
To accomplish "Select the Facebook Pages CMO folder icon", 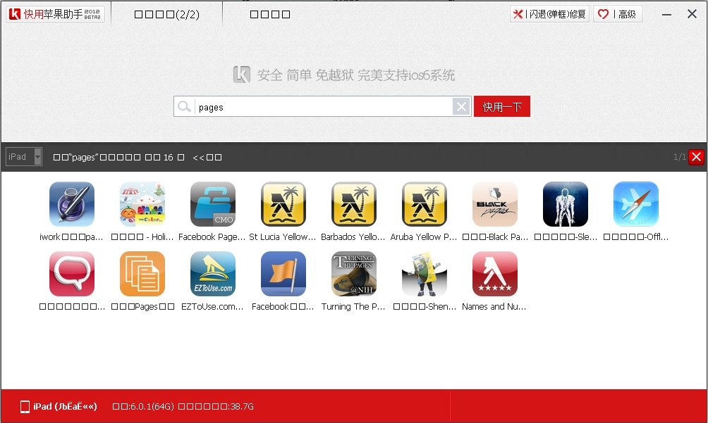I will click(213, 204).
